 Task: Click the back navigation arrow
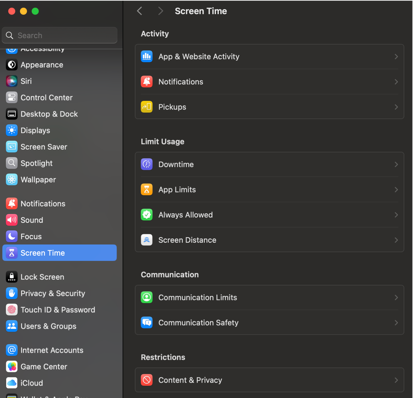[x=139, y=11]
